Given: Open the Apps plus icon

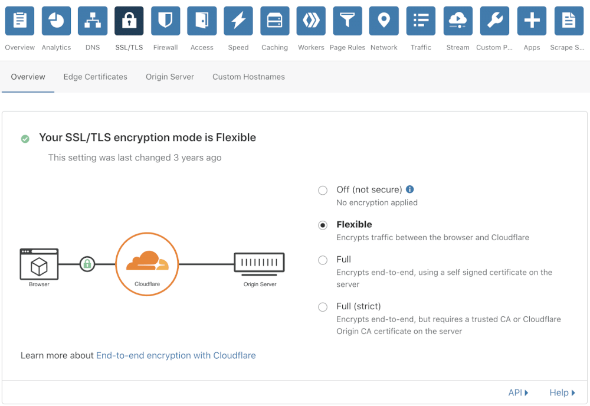Looking at the screenshot, I should point(532,21).
